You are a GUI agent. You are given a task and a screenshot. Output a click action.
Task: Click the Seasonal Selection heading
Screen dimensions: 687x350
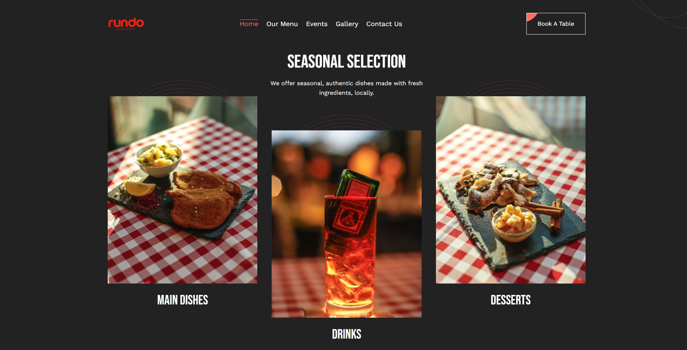(346, 61)
